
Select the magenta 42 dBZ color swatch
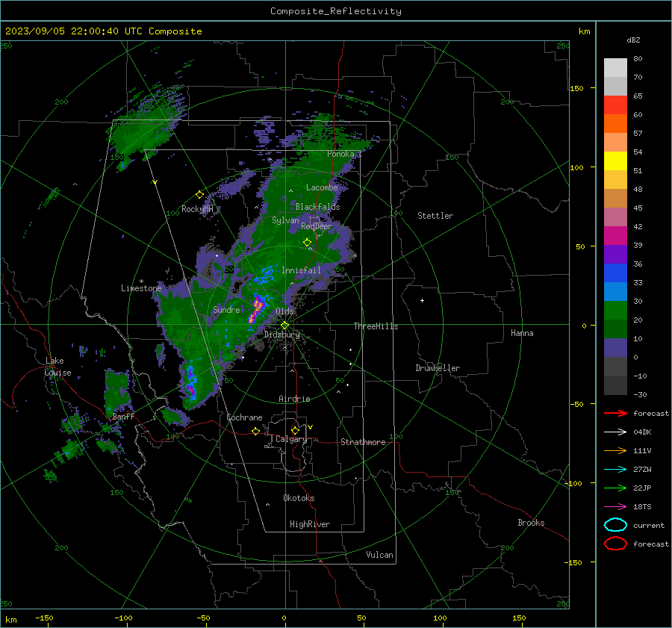click(x=615, y=235)
